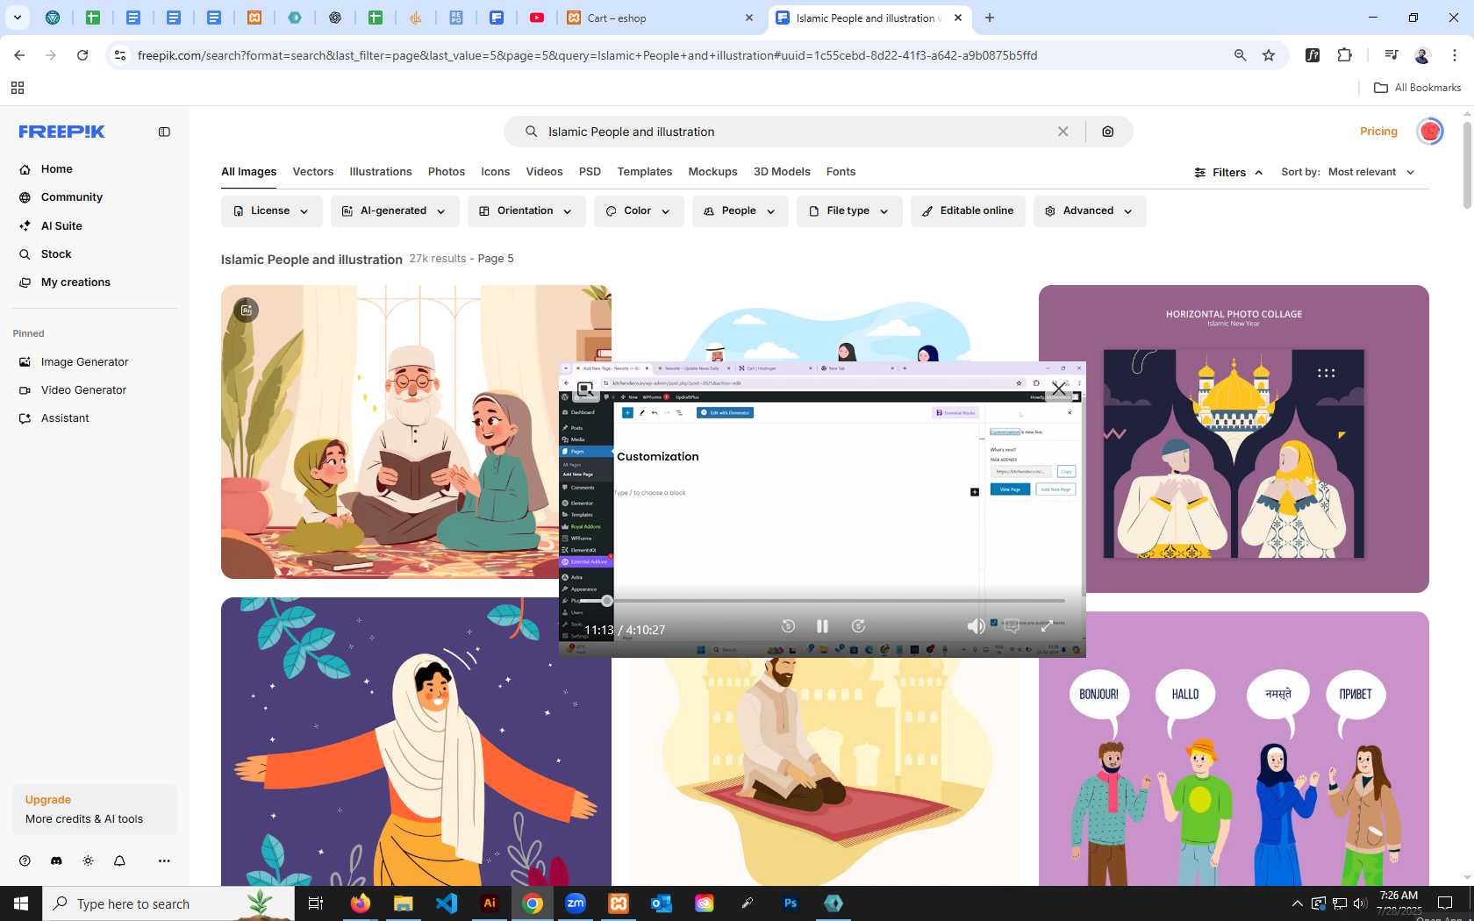Viewport: 1474px width, 921px height.
Task: Click the video seek bar slider knob
Action: point(607,601)
